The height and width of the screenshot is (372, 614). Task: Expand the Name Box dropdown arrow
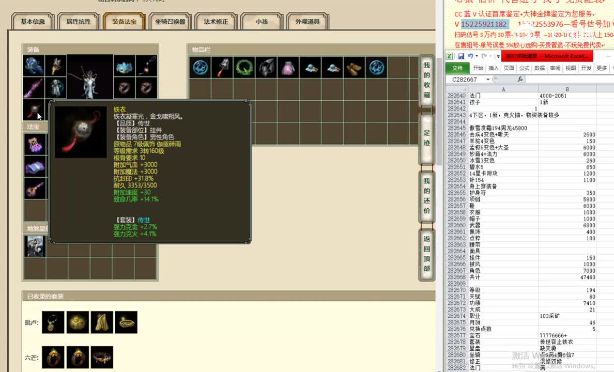click(x=488, y=80)
